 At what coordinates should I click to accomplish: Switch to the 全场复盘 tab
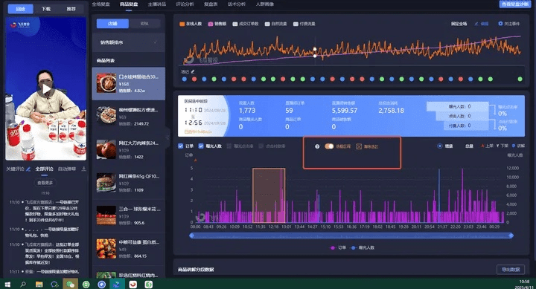point(100,4)
